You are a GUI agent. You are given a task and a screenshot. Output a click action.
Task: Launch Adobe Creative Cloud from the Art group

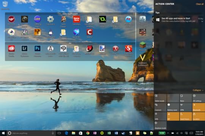pos(11,48)
